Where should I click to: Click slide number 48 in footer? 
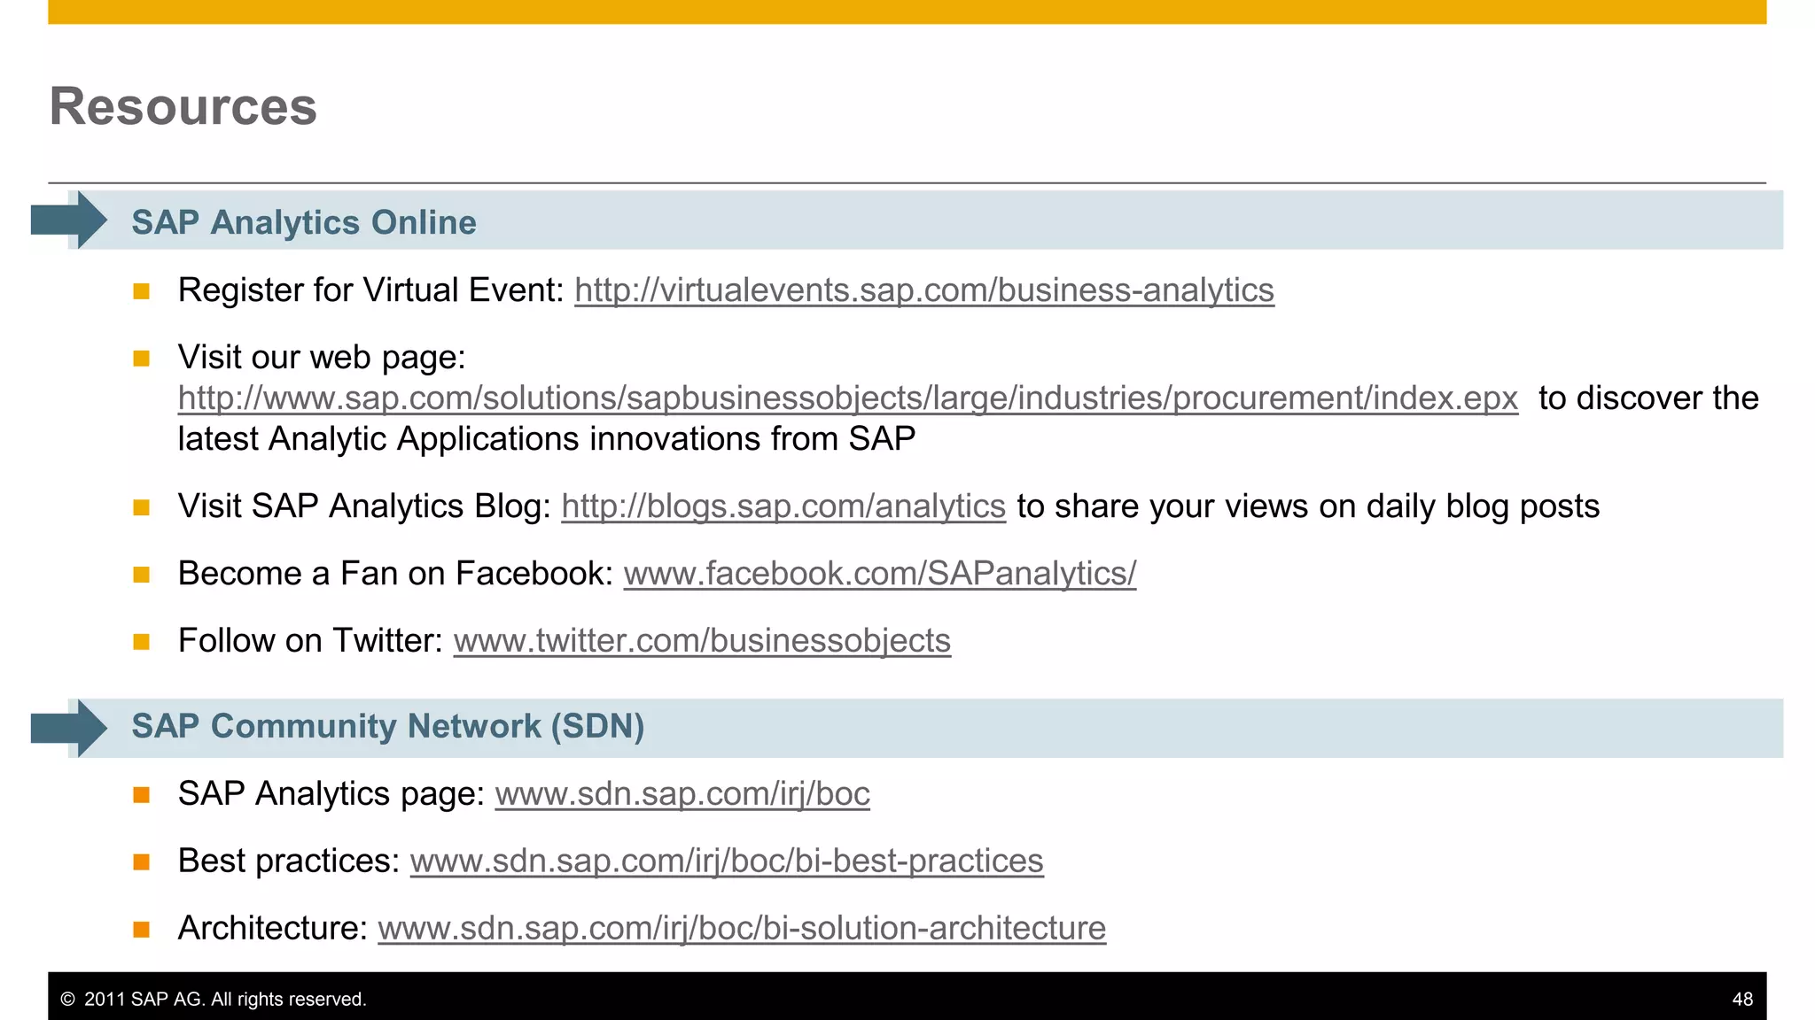point(1742,1000)
